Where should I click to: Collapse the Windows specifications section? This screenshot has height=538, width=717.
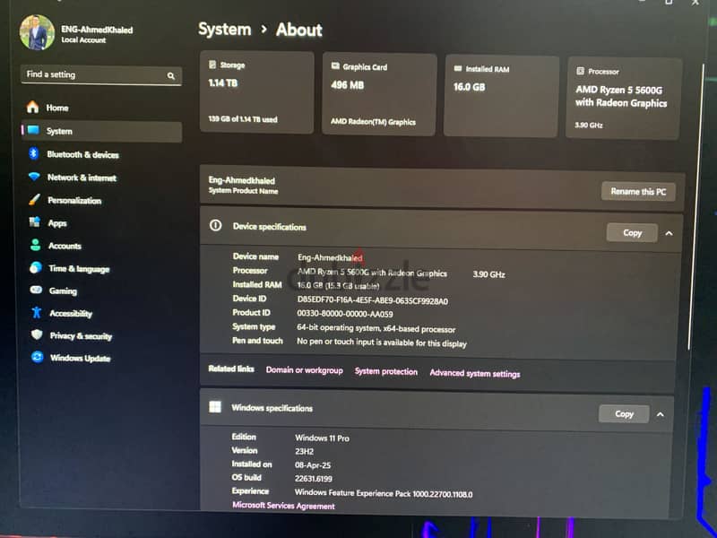661,414
